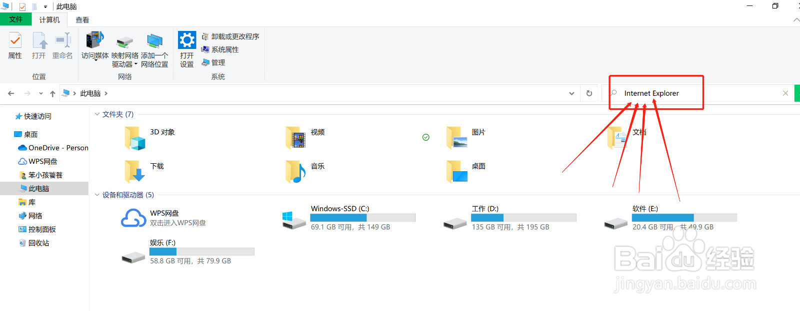Open the 3D 对象 folder icon
This screenshot has width=800, height=311.
135,138
